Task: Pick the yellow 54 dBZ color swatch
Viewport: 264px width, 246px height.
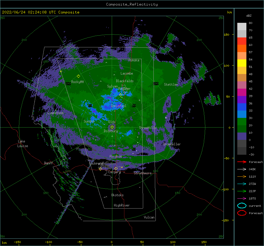Action: [x=242, y=63]
